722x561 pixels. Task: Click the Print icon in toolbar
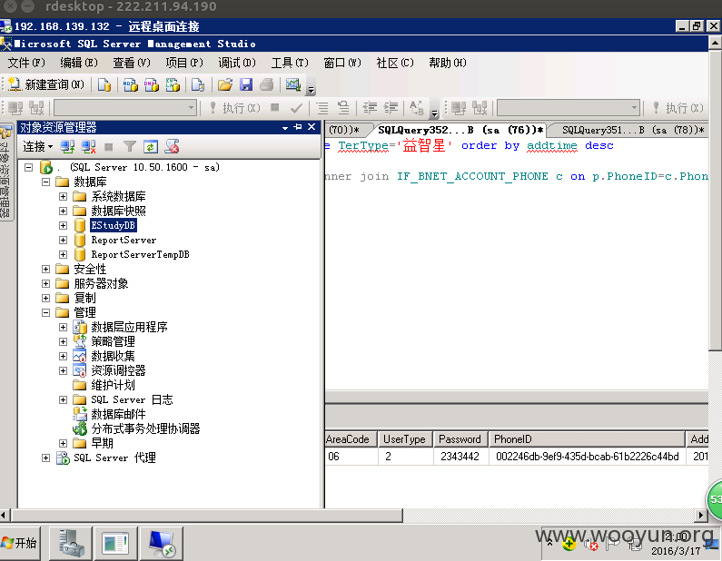267,84
